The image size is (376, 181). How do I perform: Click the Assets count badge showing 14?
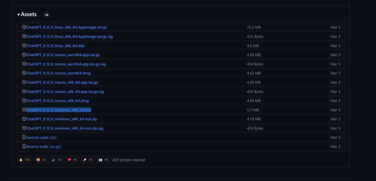[47, 15]
